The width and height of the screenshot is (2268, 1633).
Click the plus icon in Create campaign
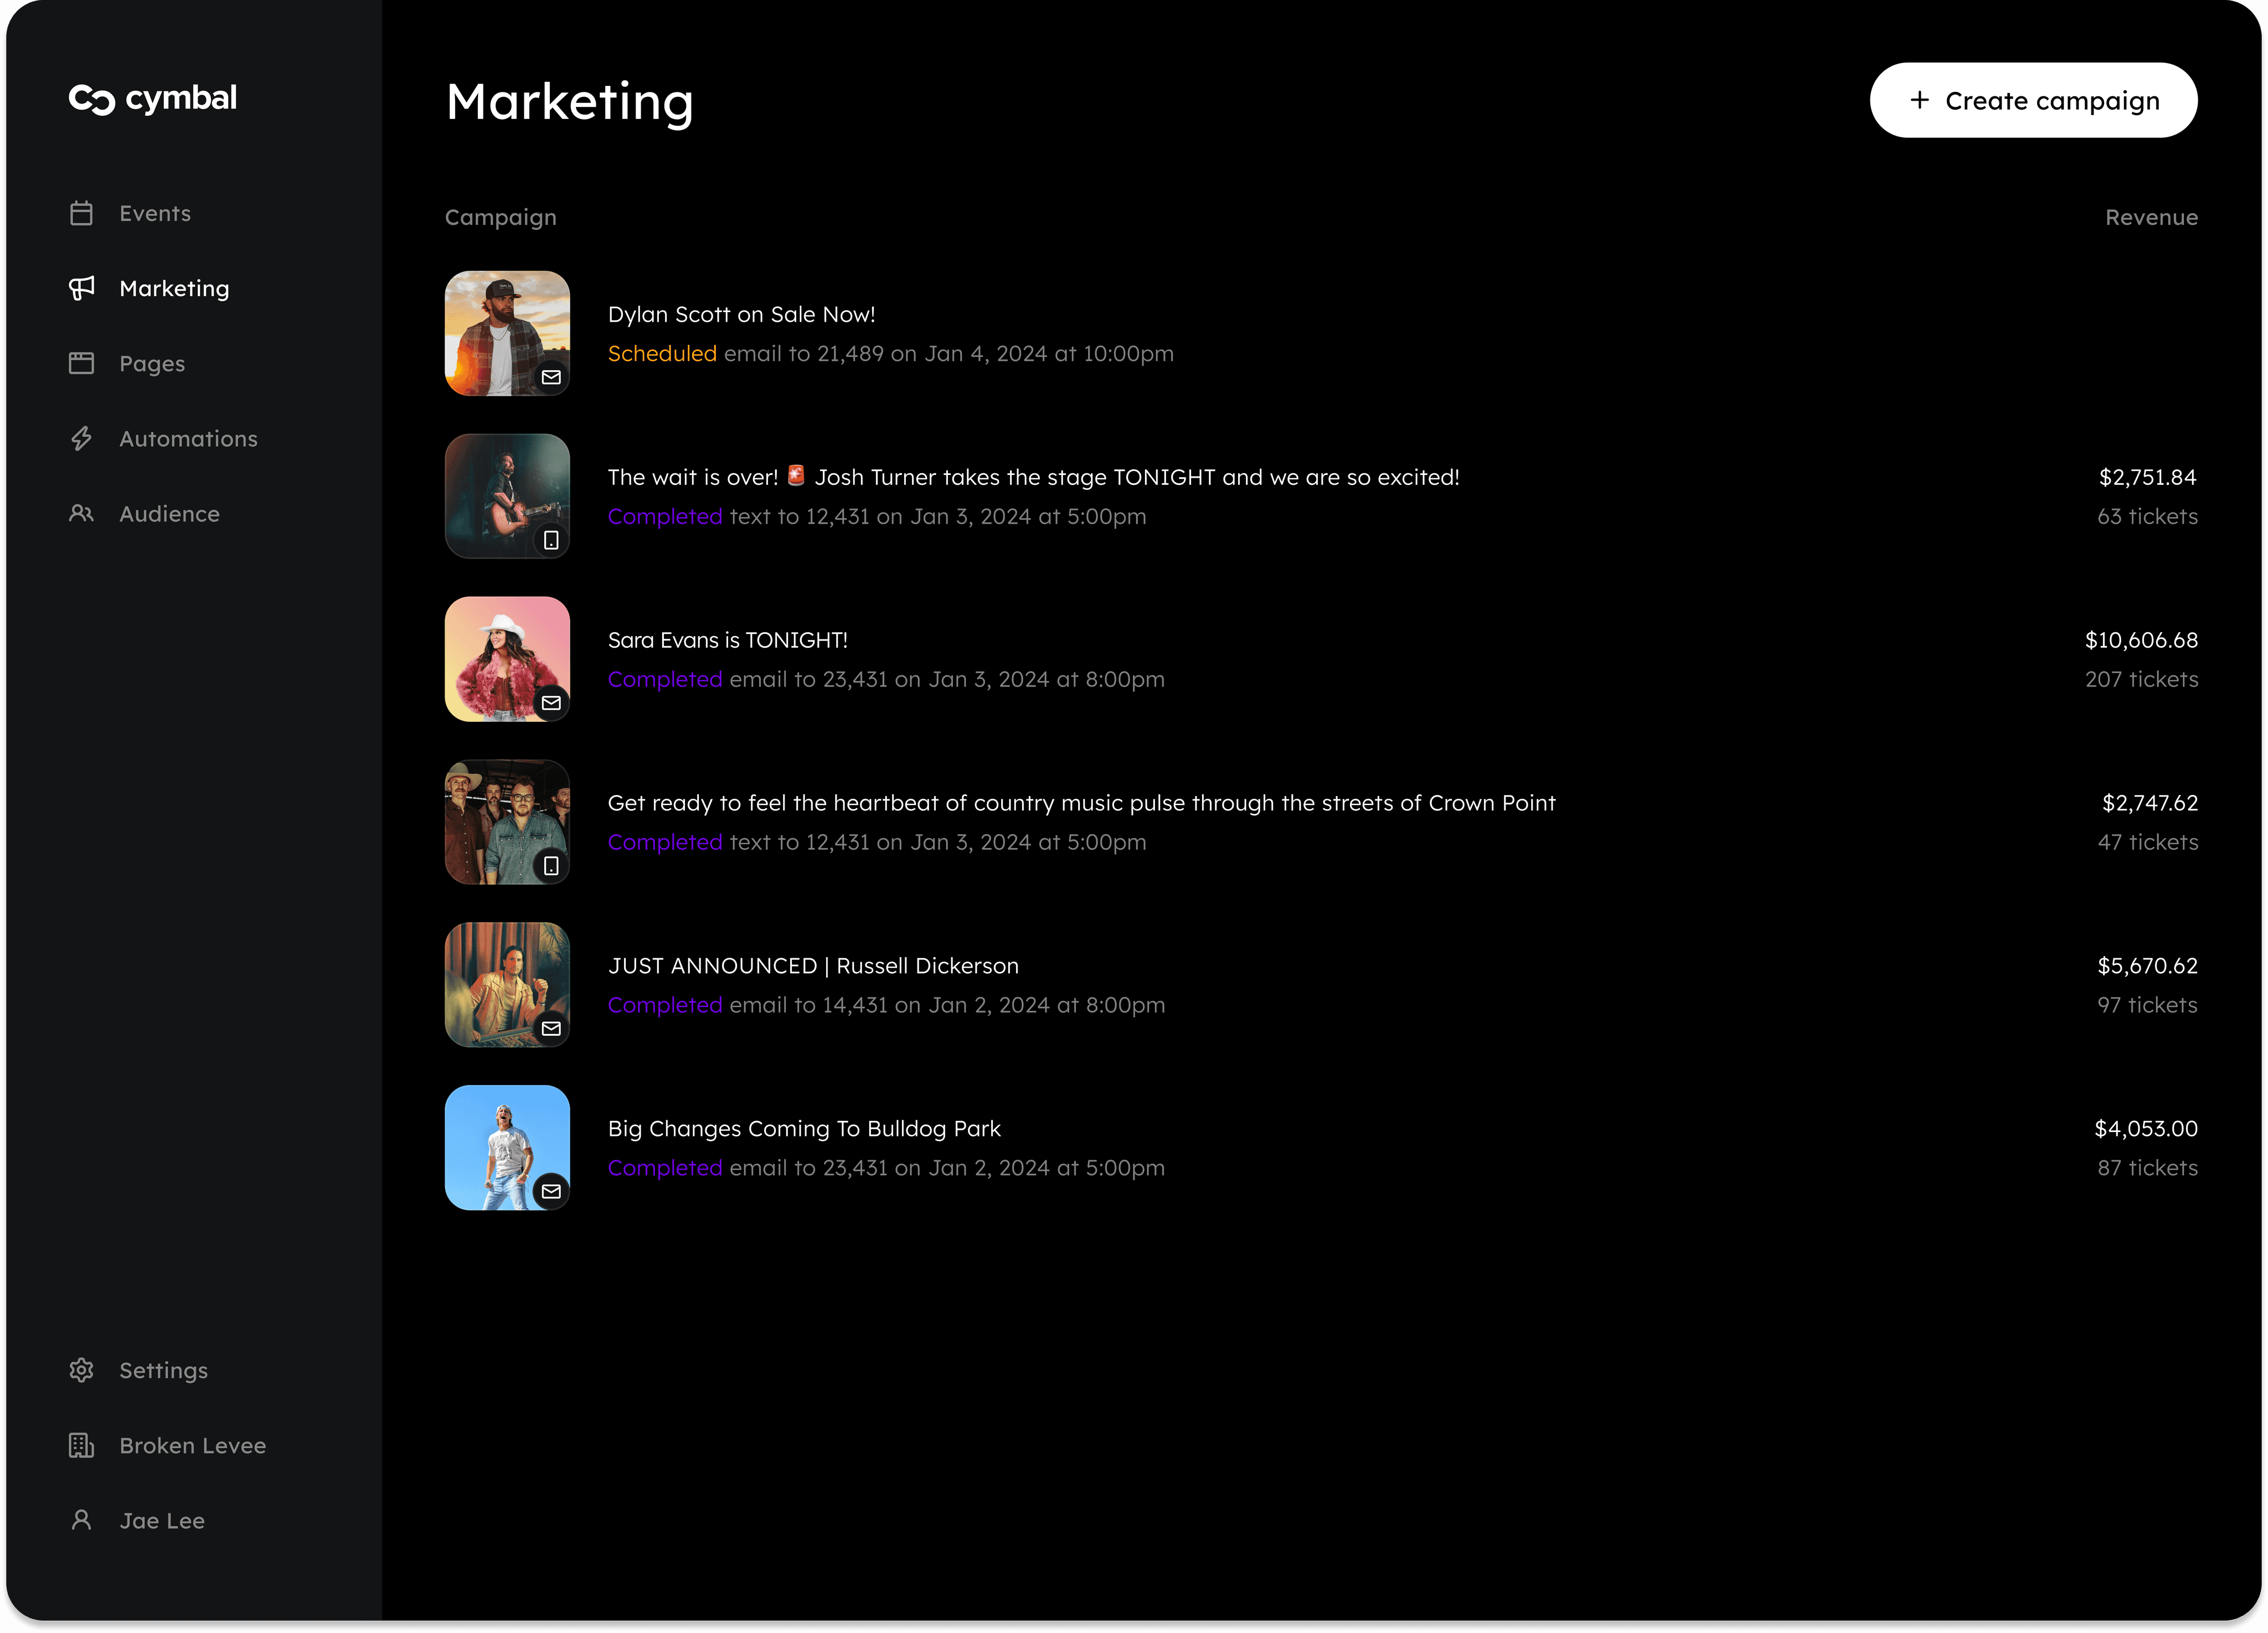[x=1919, y=100]
